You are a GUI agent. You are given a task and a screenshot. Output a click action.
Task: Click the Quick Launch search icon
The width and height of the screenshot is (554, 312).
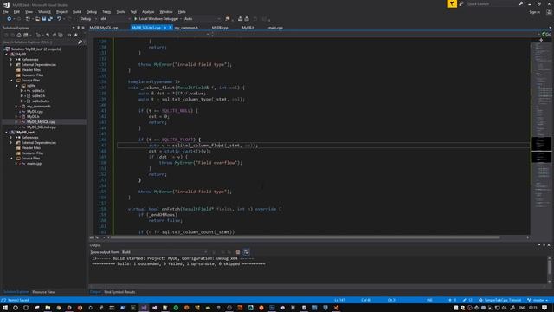521,3
